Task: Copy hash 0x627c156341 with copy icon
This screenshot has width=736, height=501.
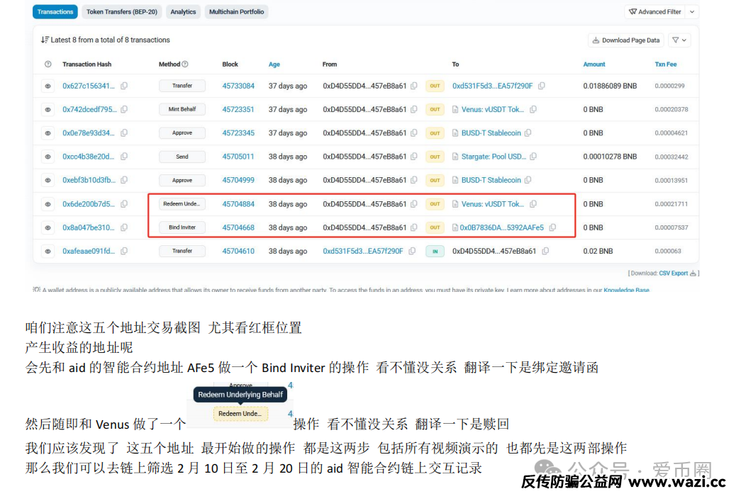Action: (x=124, y=86)
